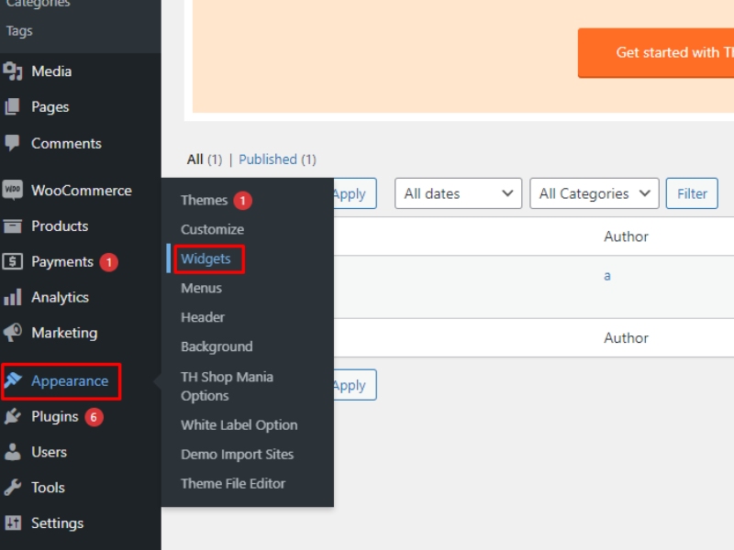The height and width of the screenshot is (550, 734).
Task: Open the All Categories dropdown
Action: point(594,193)
